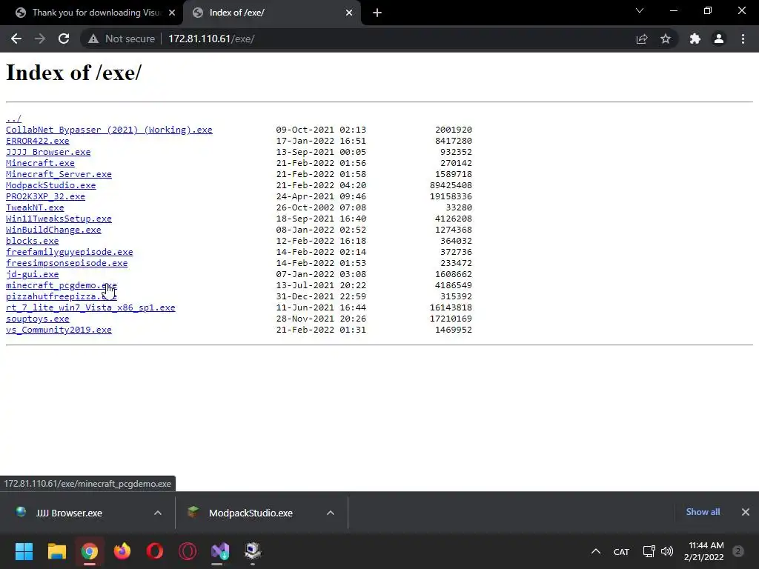The width and height of the screenshot is (759, 569).
Task: Expand options chevron for JJJJ Browser.exe download
Action: pos(158,513)
